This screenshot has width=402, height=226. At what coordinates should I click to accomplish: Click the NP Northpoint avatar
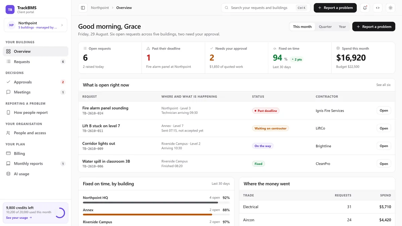pyautogui.click(x=11, y=25)
